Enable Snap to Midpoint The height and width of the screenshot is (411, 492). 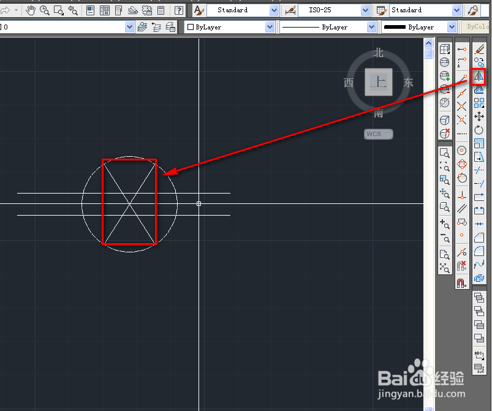[462, 93]
